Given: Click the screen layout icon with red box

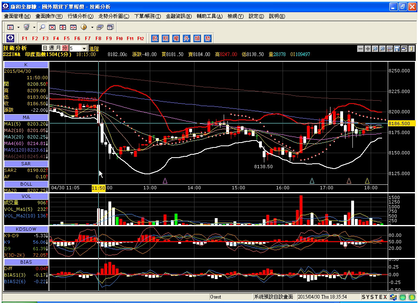Looking at the screenshot, I should tap(11, 27).
